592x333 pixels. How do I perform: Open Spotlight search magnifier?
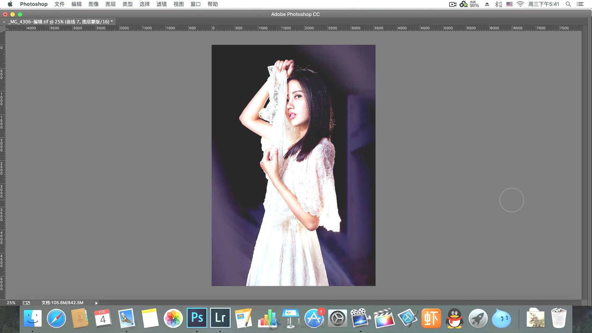[568, 4]
